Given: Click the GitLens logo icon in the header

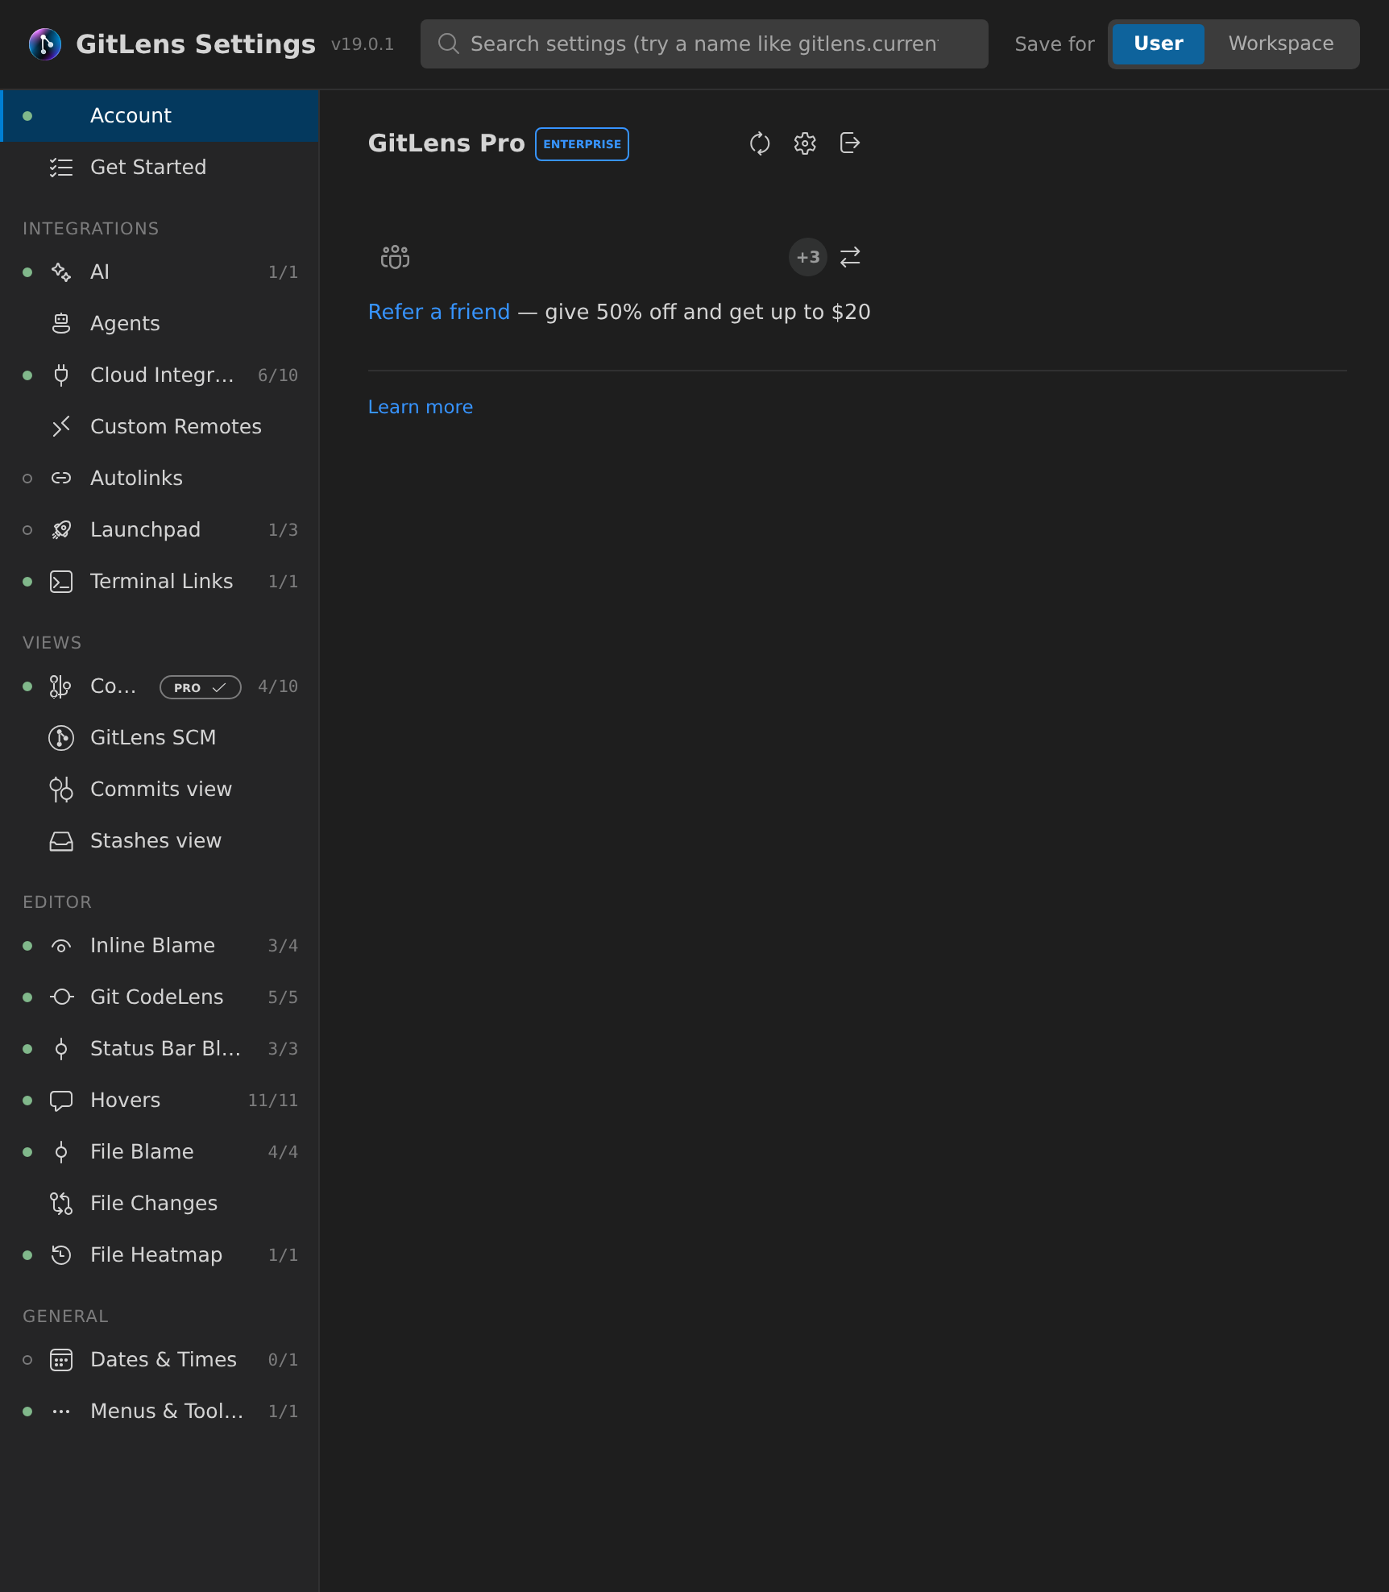Looking at the screenshot, I should tap(45, 44).
